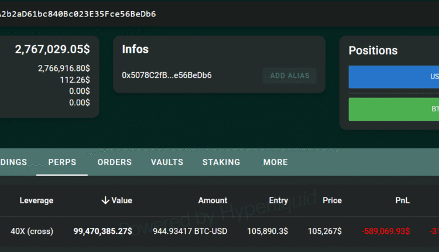Open the ORDERS tab
The image size is (439, 252).
114,162
